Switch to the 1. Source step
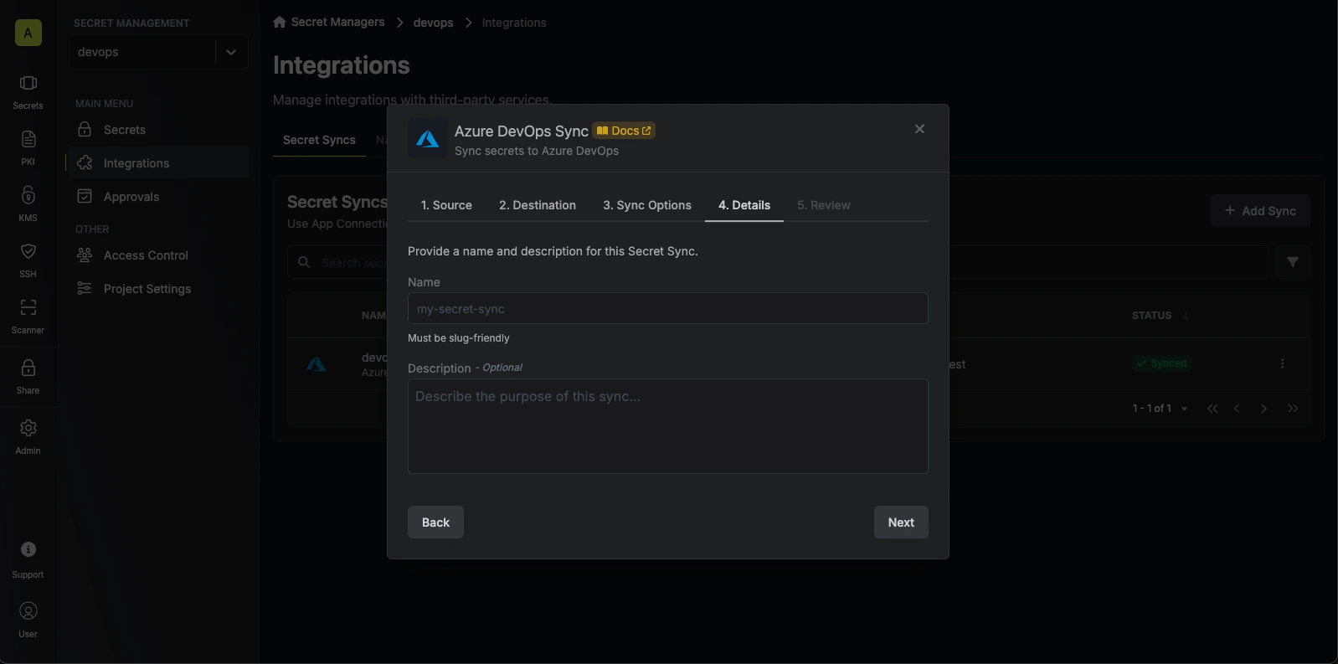This screenshot has width=1338, height=664. 446,205
